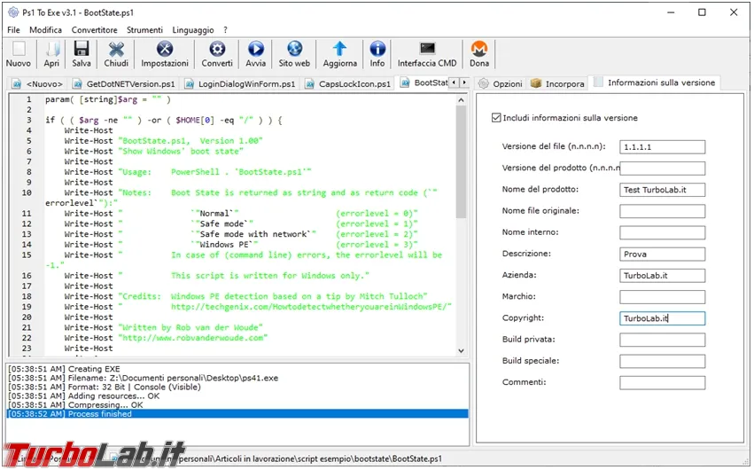This screenshot has height=470, width=754.
Task: Click the Build privata field
Action: click(x=662, y=341)
